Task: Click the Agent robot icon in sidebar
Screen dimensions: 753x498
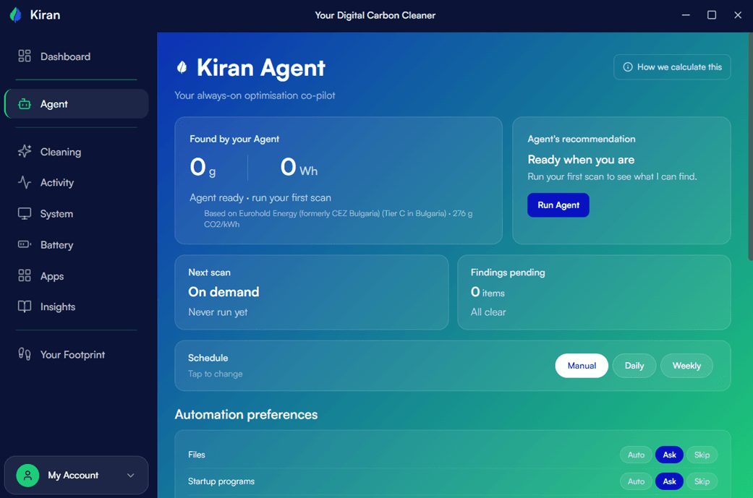Action: pyautogui.click(x=25, y=103)
